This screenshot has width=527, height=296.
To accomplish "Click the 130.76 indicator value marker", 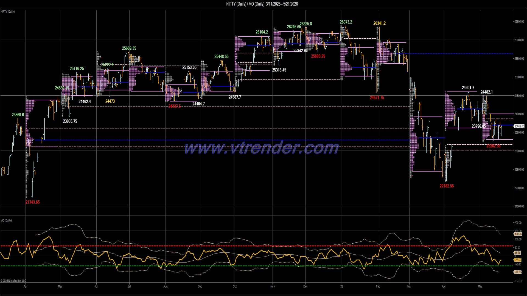I will (518, 234).
